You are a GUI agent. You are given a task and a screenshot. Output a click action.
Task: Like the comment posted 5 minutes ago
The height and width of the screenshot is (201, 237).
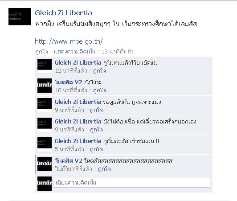pyautogui.click(x=96, y=149)
